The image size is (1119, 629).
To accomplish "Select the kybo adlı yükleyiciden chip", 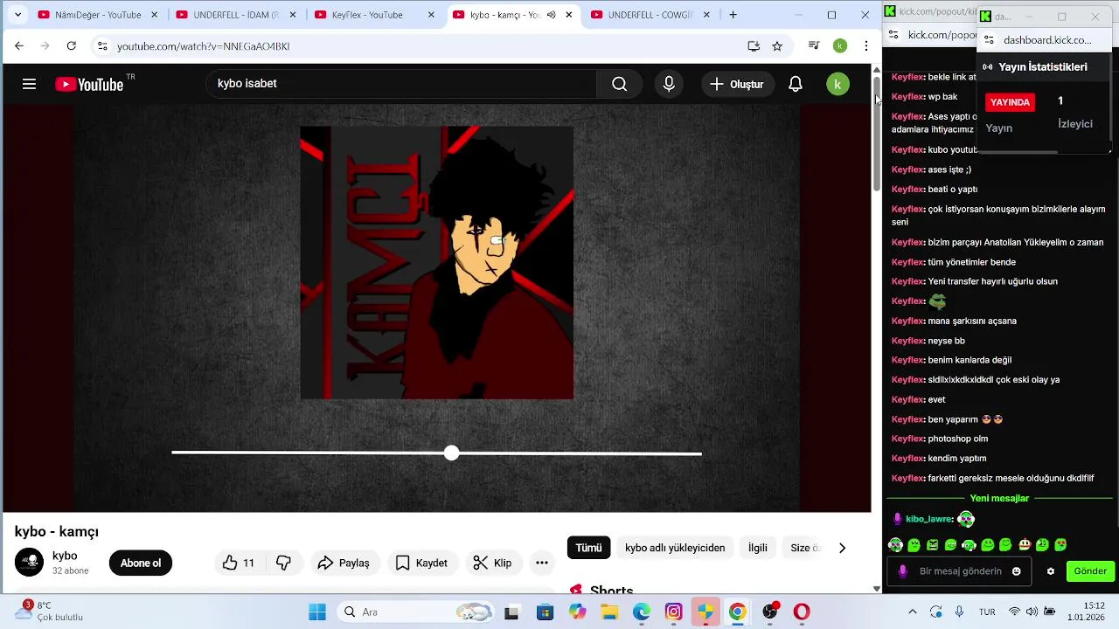I will pos(675,548).
